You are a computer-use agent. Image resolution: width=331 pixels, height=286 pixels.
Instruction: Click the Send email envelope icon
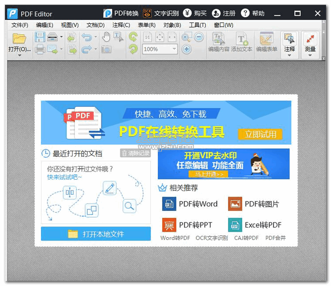pyautogui.click(x=52, y=49)
